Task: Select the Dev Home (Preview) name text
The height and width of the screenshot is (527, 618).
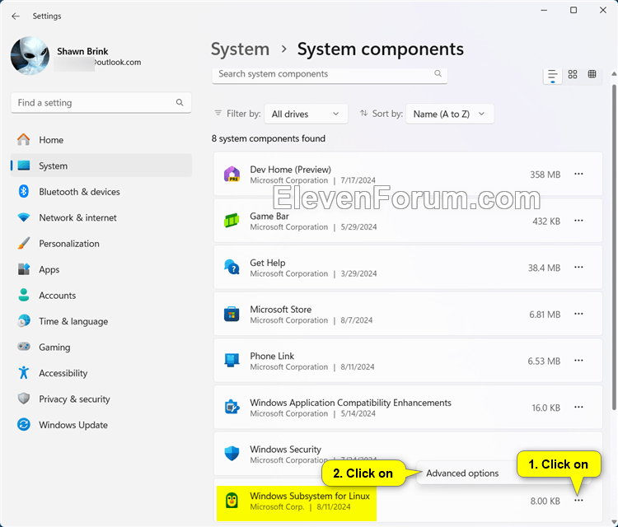Action: [x=291, y=170]
